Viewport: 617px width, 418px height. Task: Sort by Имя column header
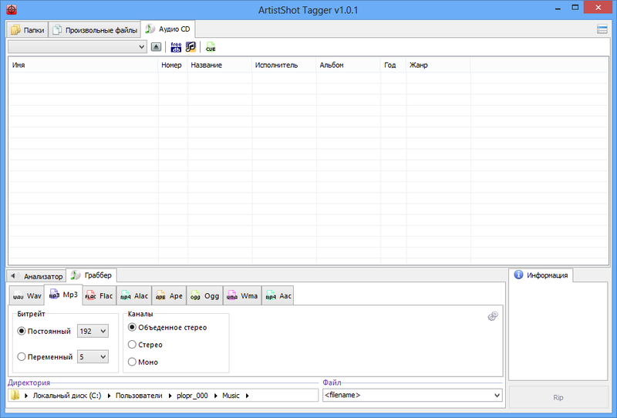pyautogui.click(x=83, y=65)
